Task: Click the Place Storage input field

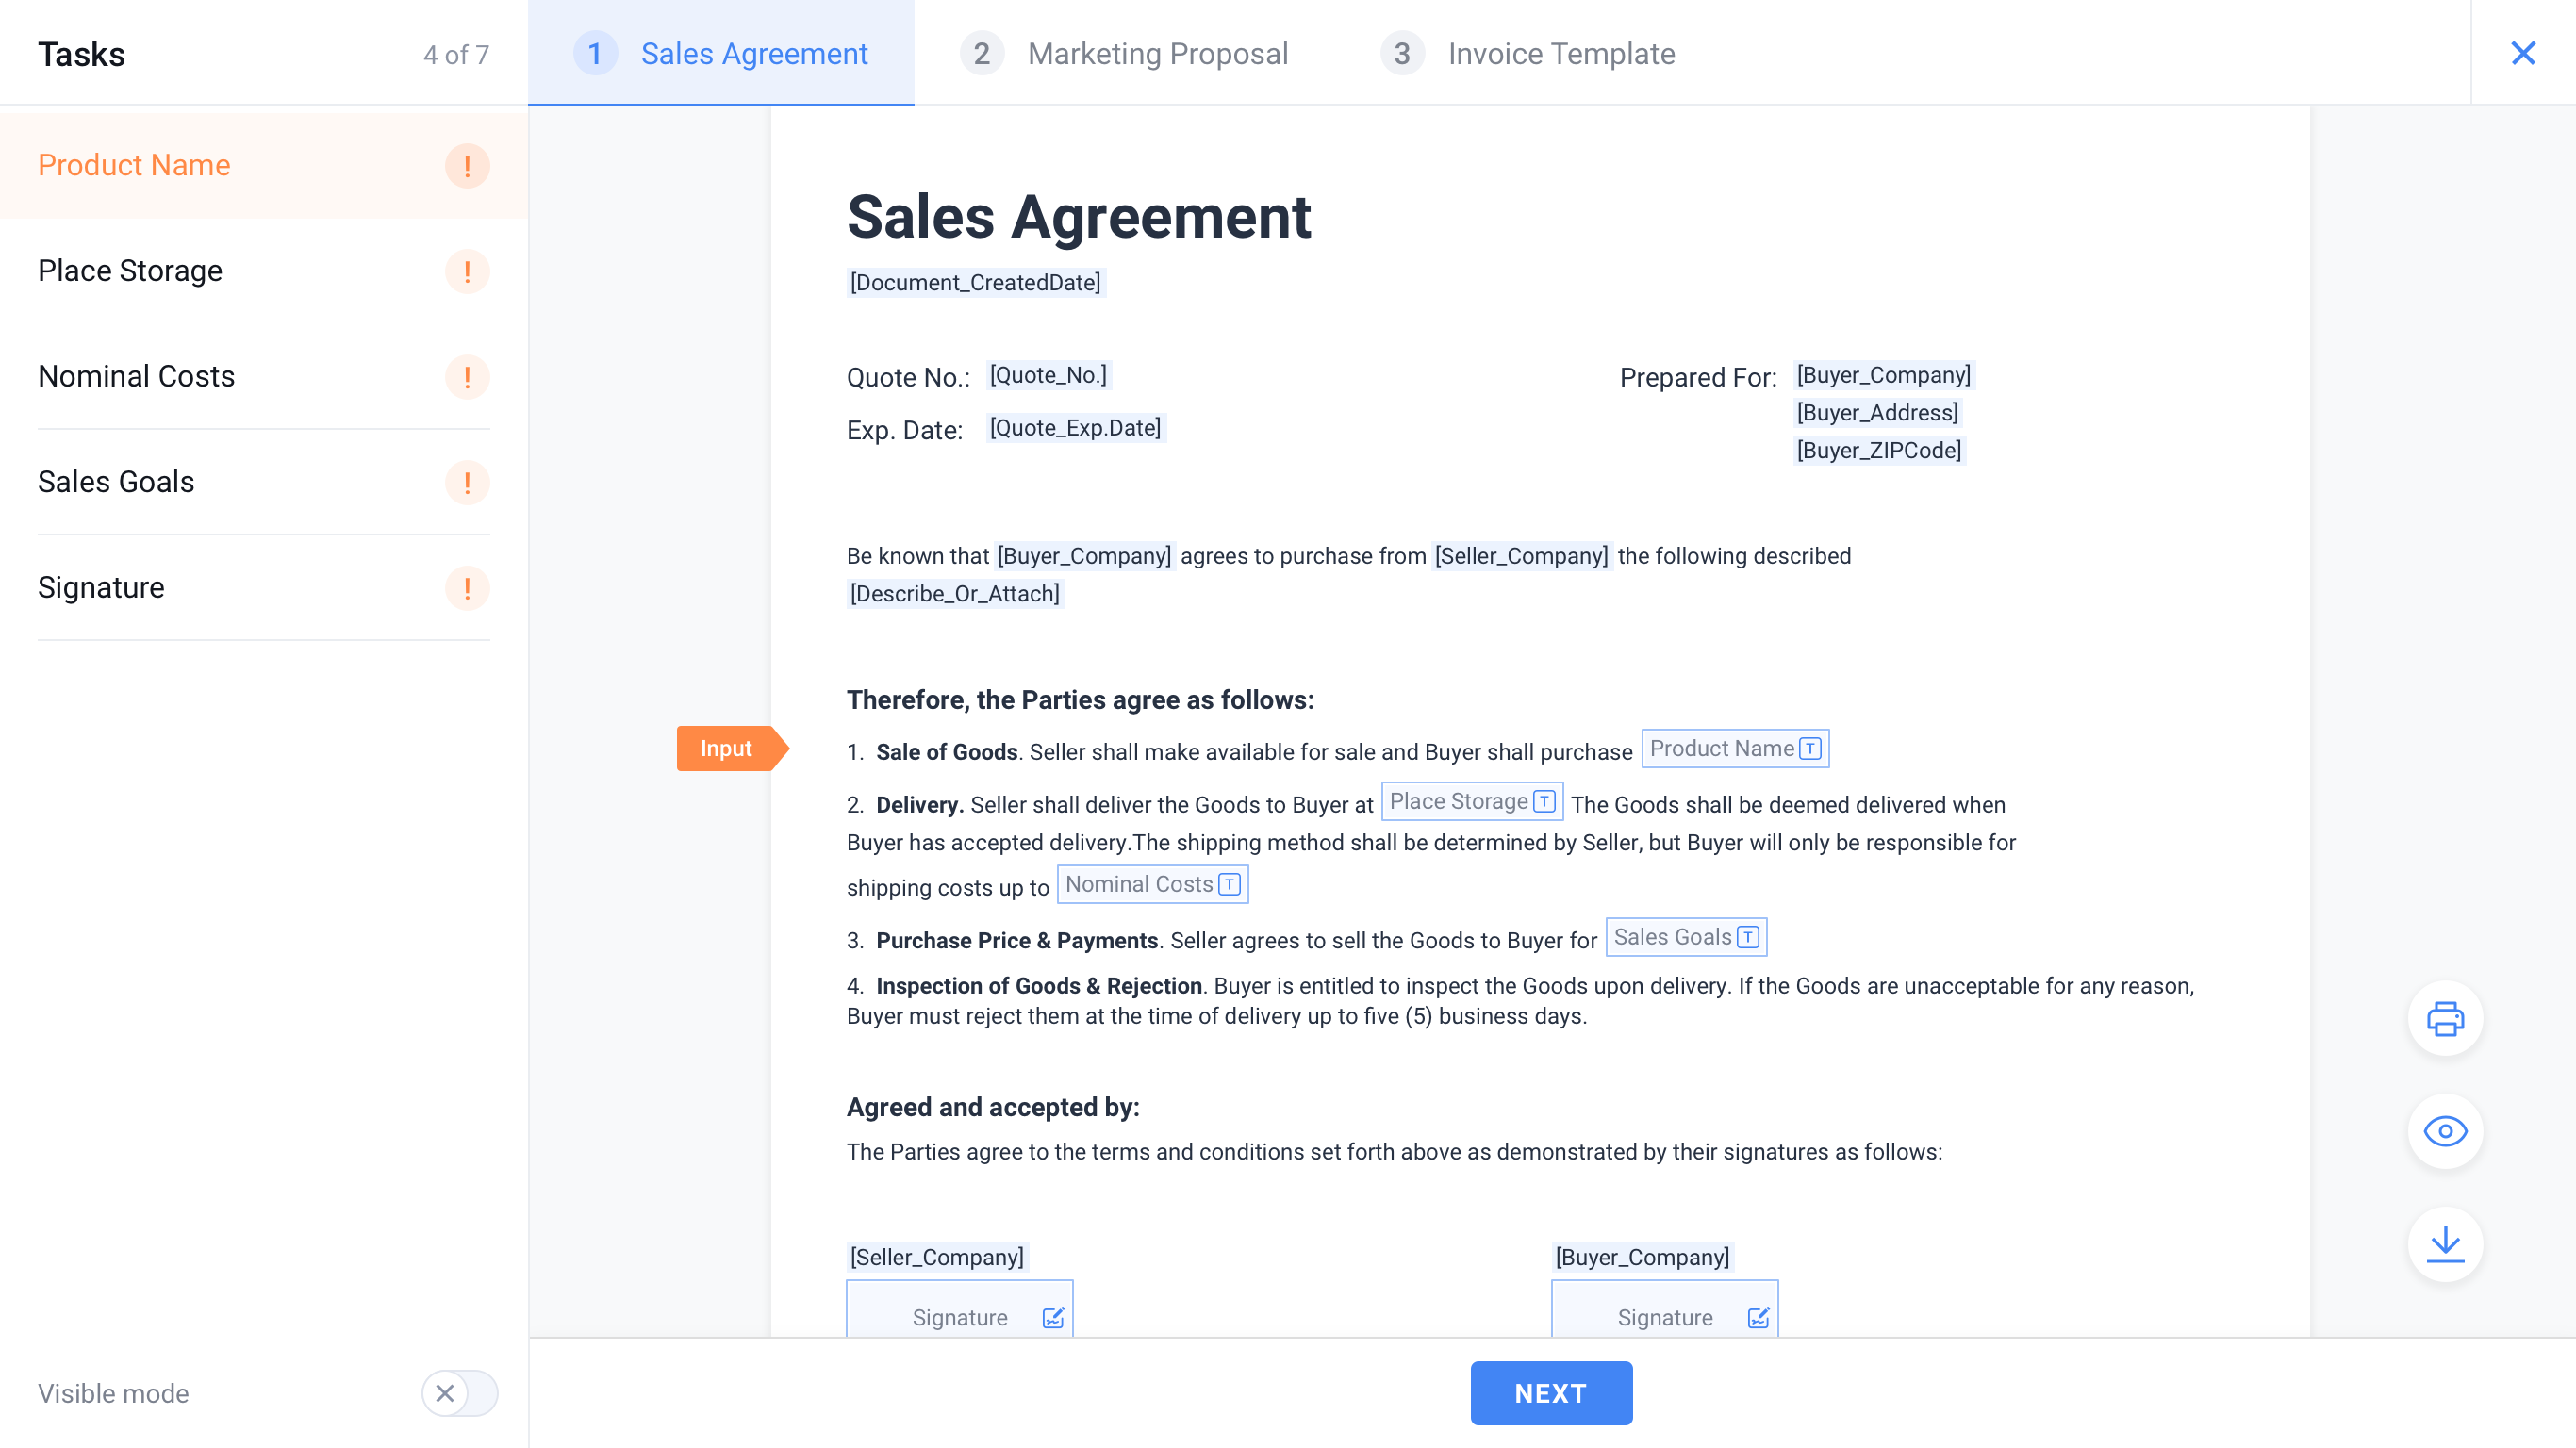Action: pos(1471,802)
